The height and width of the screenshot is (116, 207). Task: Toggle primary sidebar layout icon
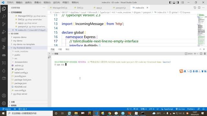[170, 2]
